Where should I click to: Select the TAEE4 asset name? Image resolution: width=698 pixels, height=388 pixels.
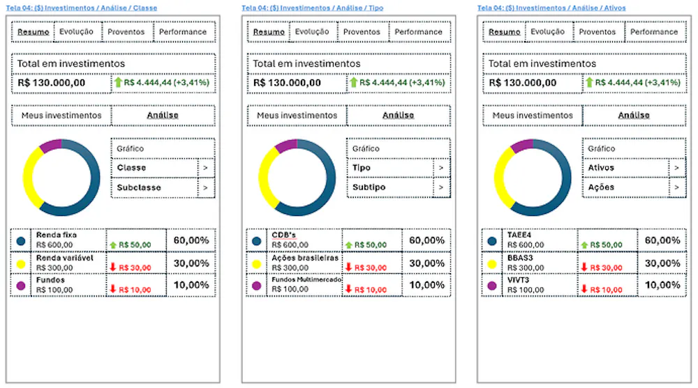519,235
